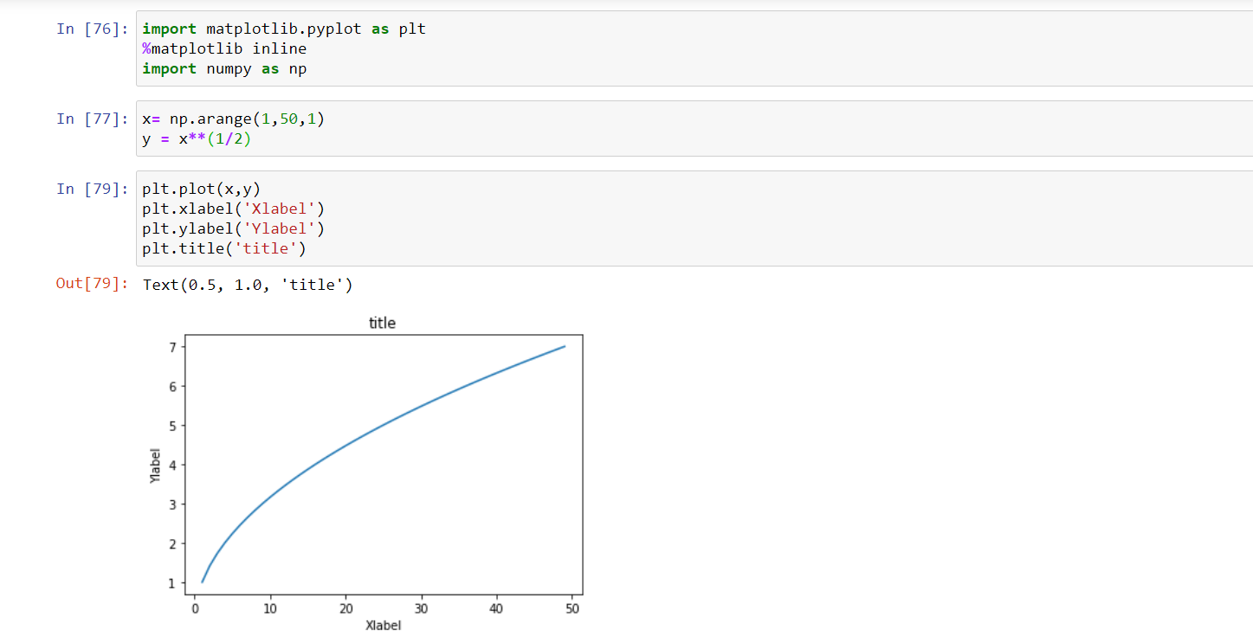This screenshot has height=636, width=1253.
Task: Focus the plt.plot code cell In [79]
Action: (694, 218)
